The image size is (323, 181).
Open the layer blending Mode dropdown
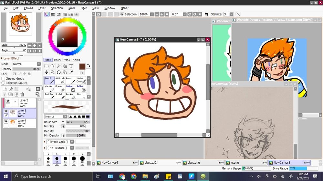click(26, 64)
